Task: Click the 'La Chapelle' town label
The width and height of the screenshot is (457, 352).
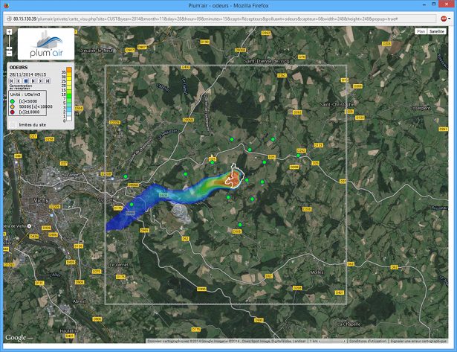Action: (x=349, y=324)
